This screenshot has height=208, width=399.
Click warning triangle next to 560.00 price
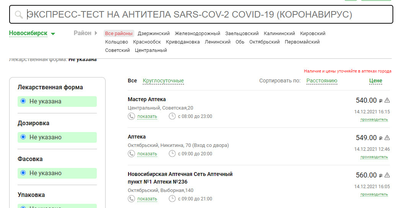pos(387,175)
